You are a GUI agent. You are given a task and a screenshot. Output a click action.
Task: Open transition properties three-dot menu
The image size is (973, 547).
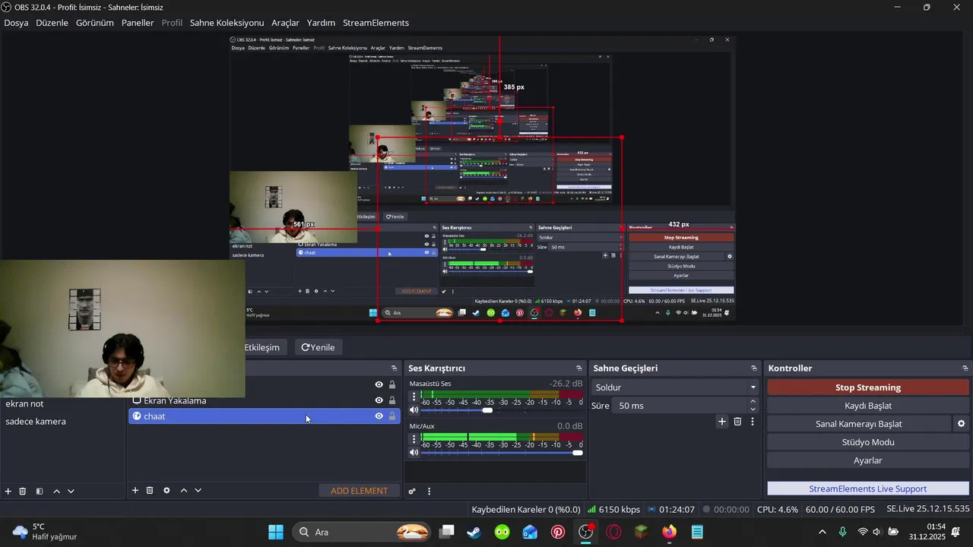[753, 422]
